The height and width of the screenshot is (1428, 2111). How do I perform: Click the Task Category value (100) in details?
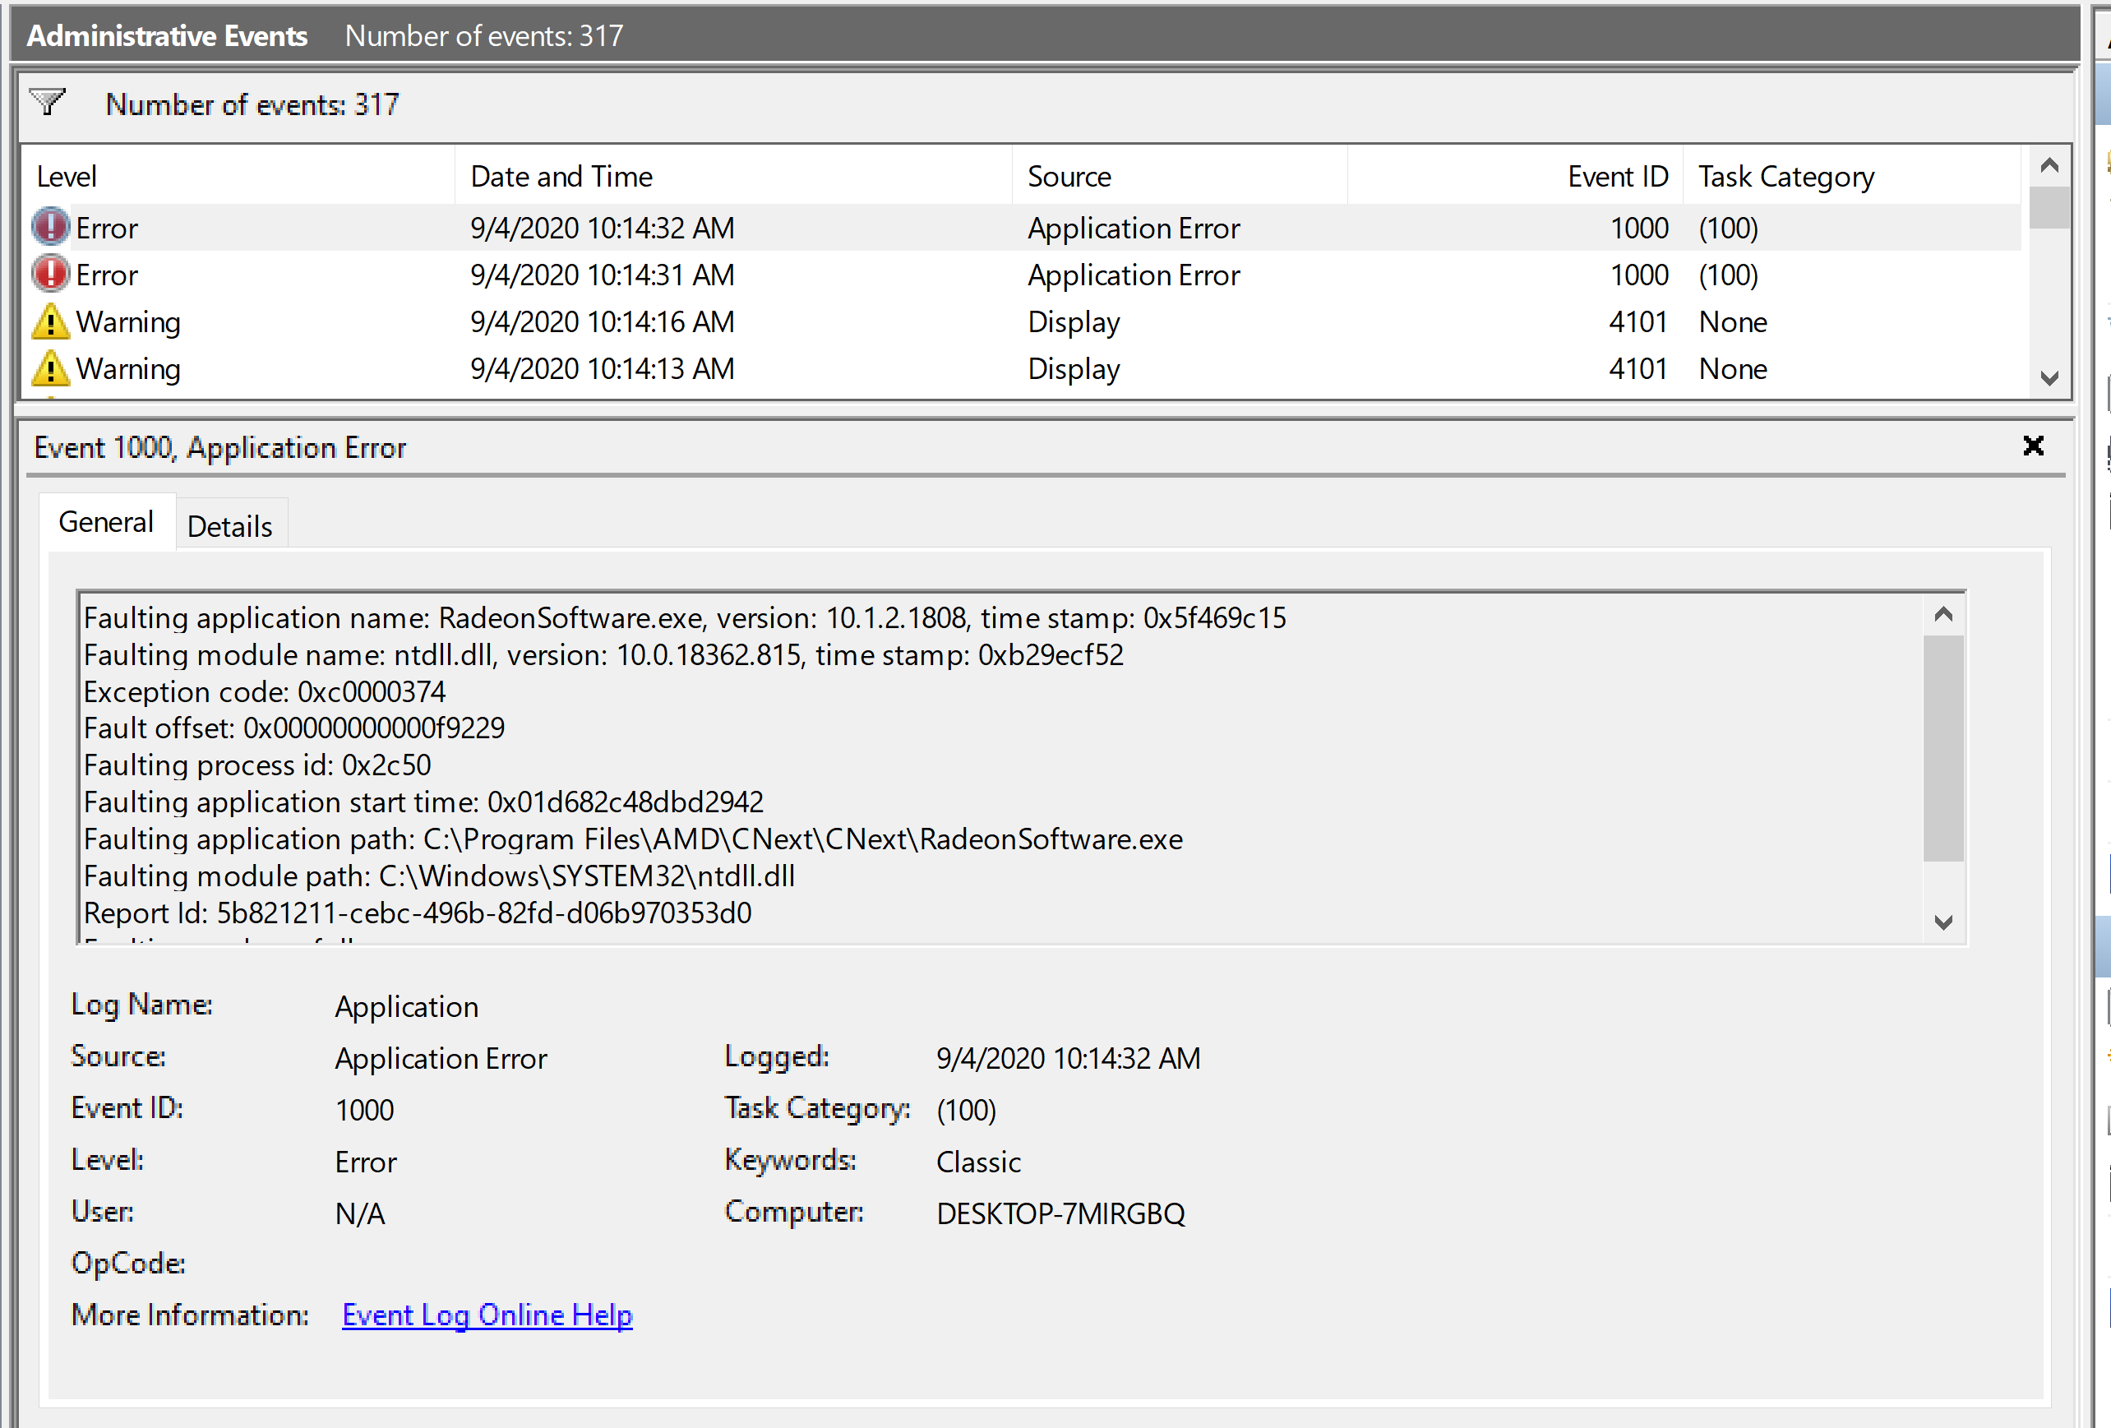(x=966, y=1110)
